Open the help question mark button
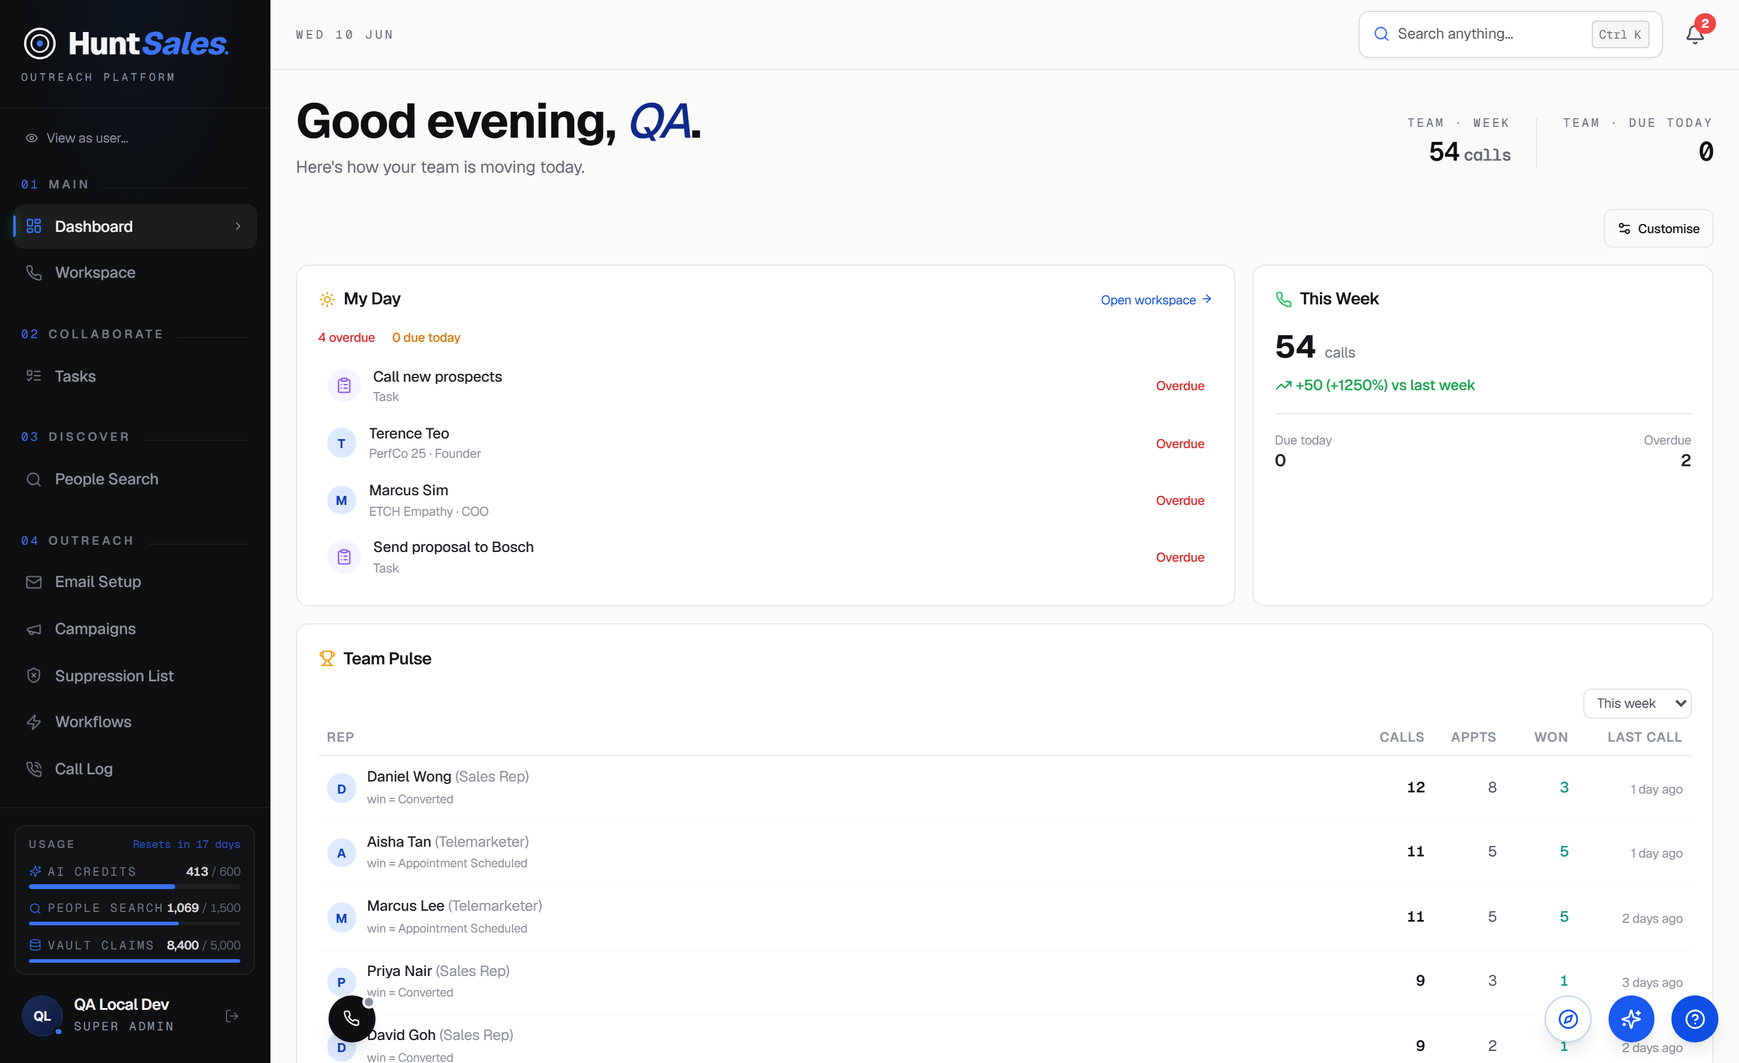Image resolution: width=1739 pixels, height=1063 pixels. [x=1694, y=1018]
